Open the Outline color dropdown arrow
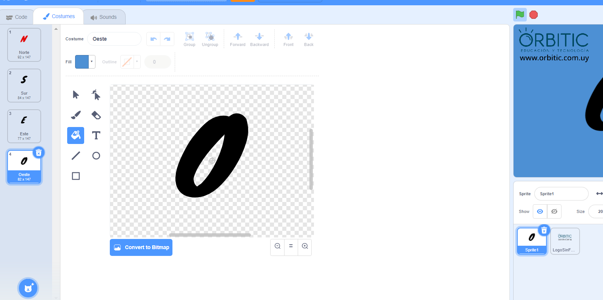Screen dimensions: 603x300 [137, 62]
